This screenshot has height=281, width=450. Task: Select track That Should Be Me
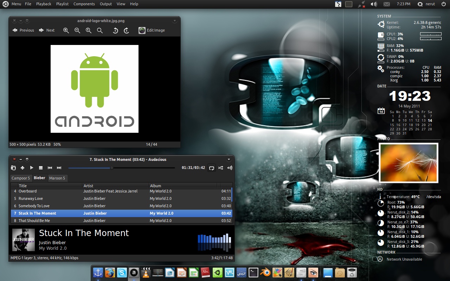121,221
